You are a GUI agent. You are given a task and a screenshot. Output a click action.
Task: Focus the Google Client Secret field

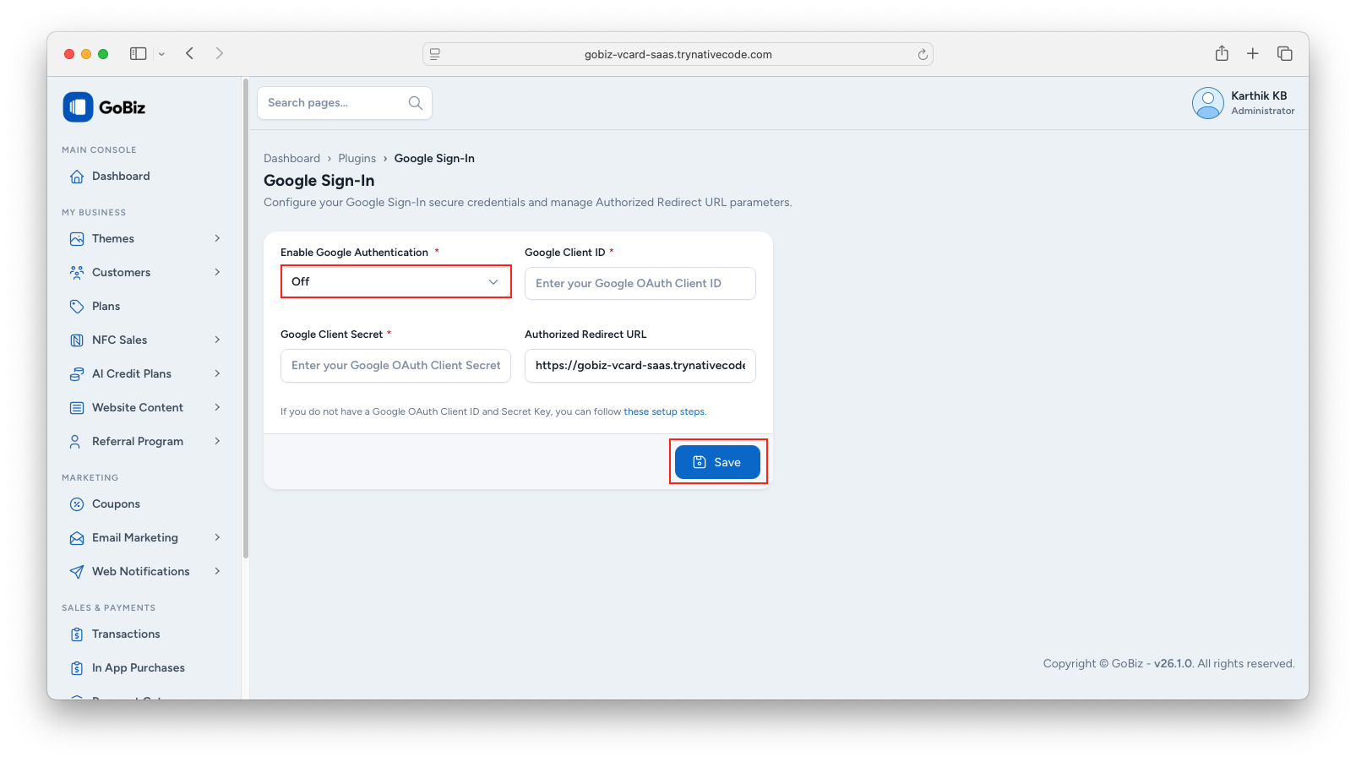pyautogui.click(x=395, y=366)
